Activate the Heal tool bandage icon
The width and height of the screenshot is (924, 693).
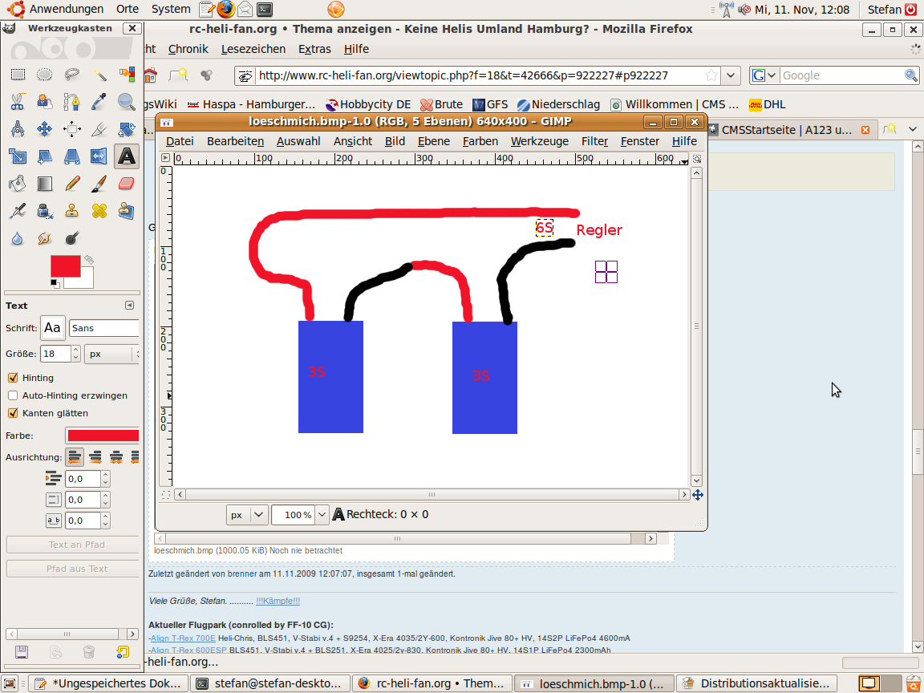pyautogui.click(x=99, y=211)
